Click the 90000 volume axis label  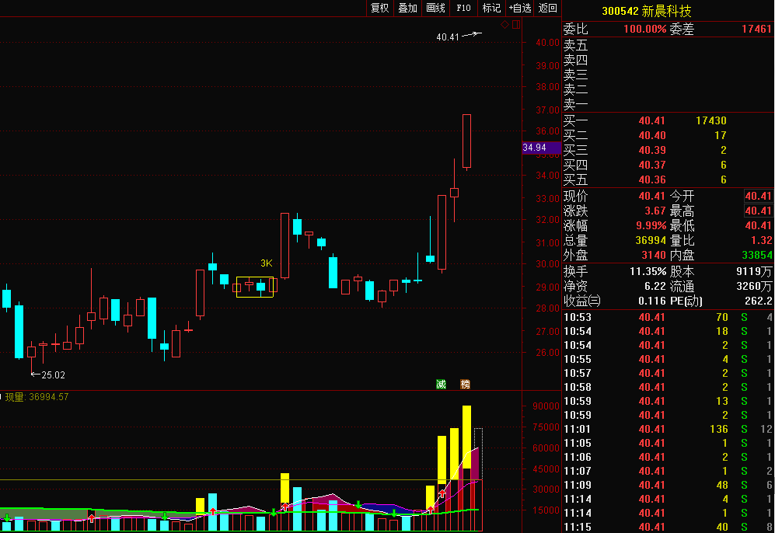coord(546,406)
